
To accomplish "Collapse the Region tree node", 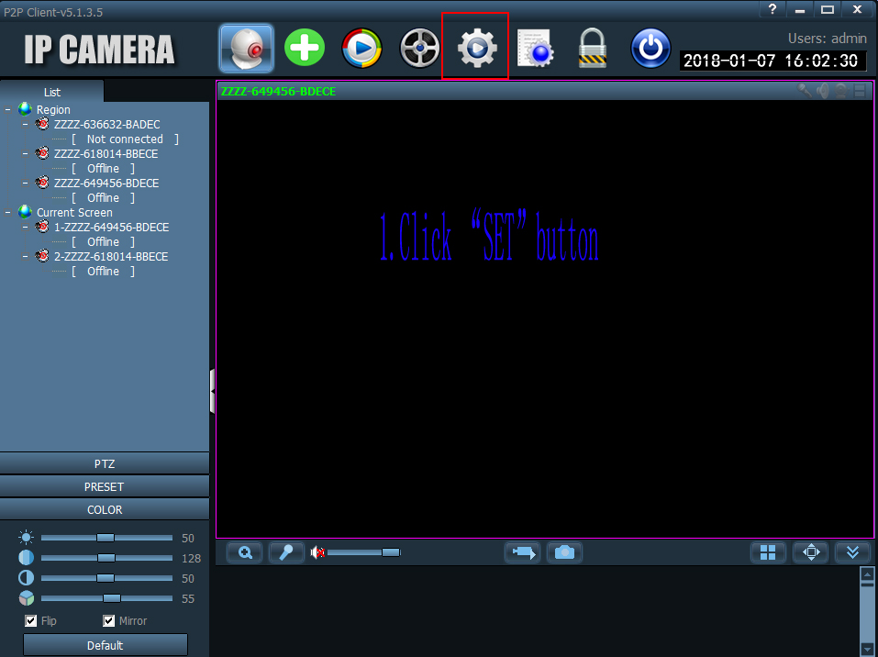I will [8, 110].
